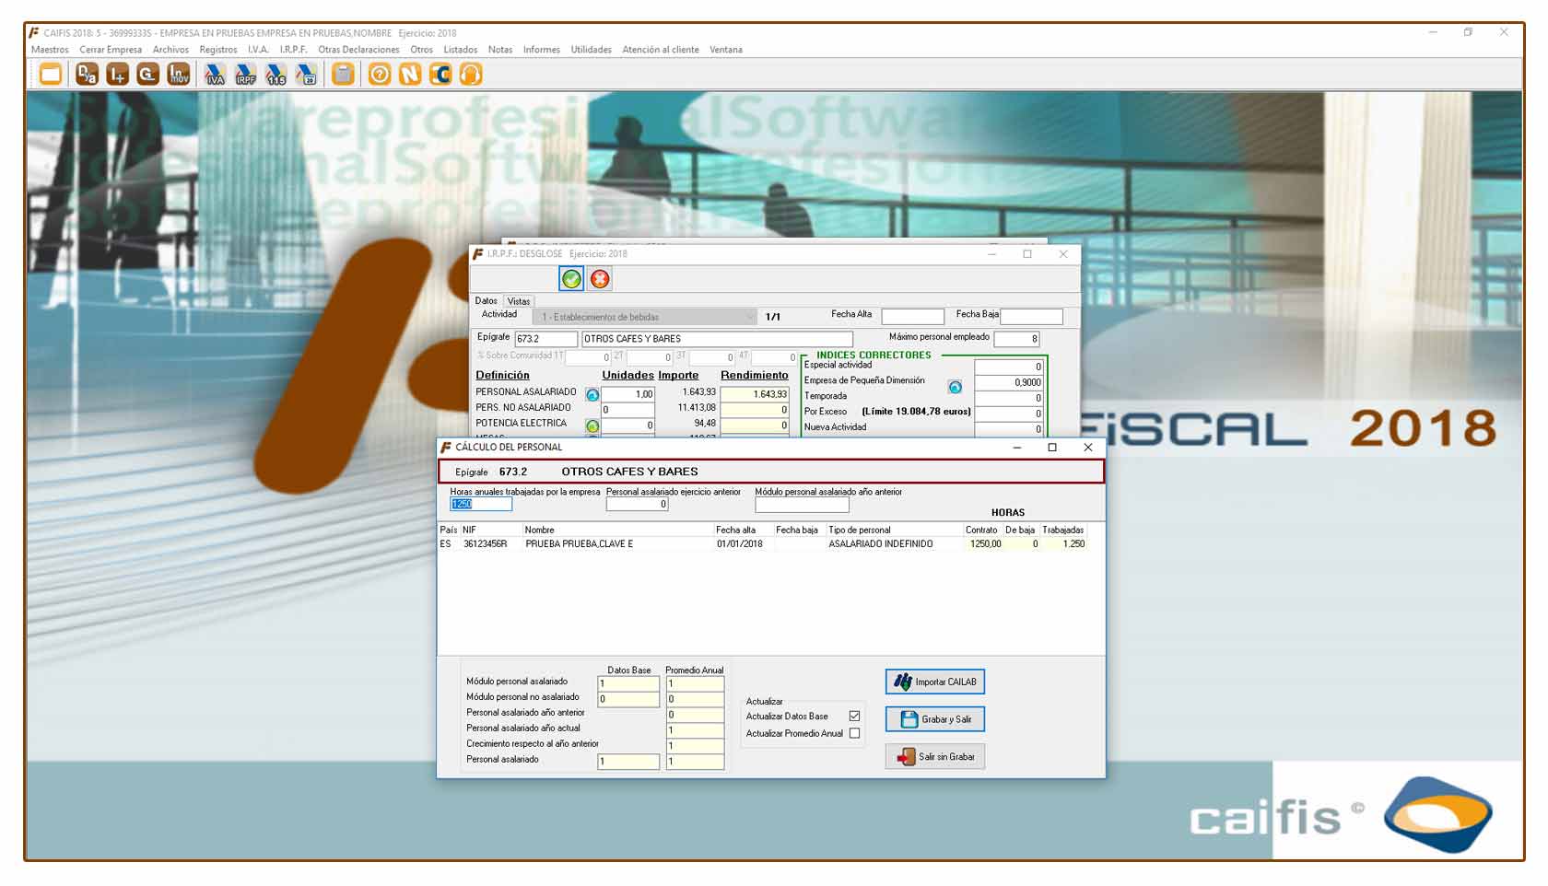Open the In mov toolbar icon
The height and width of the screenshot is (886, 1548).
pyautogui.click(x=179, y=75)
